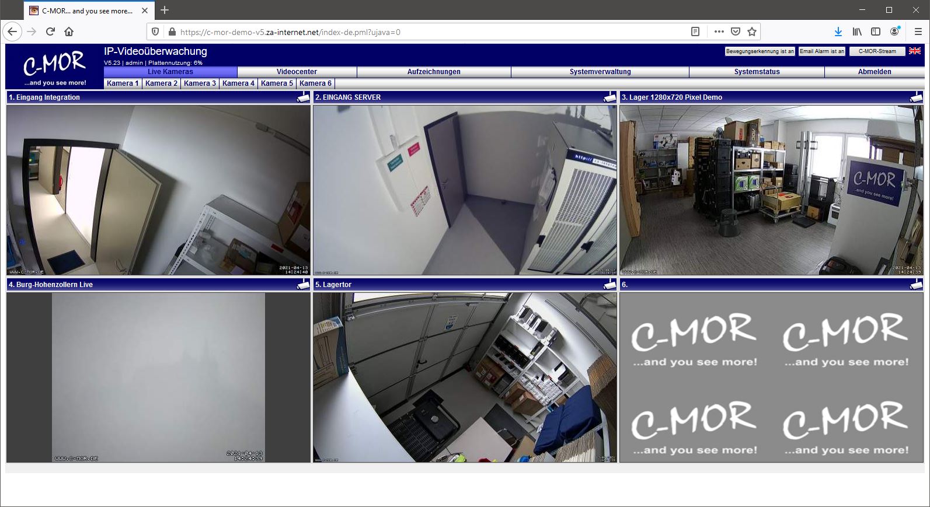This screenshot has width=930, height=507.
Task: Click camera icon for Lager 1280x720 panel
Action: (916, 97)
